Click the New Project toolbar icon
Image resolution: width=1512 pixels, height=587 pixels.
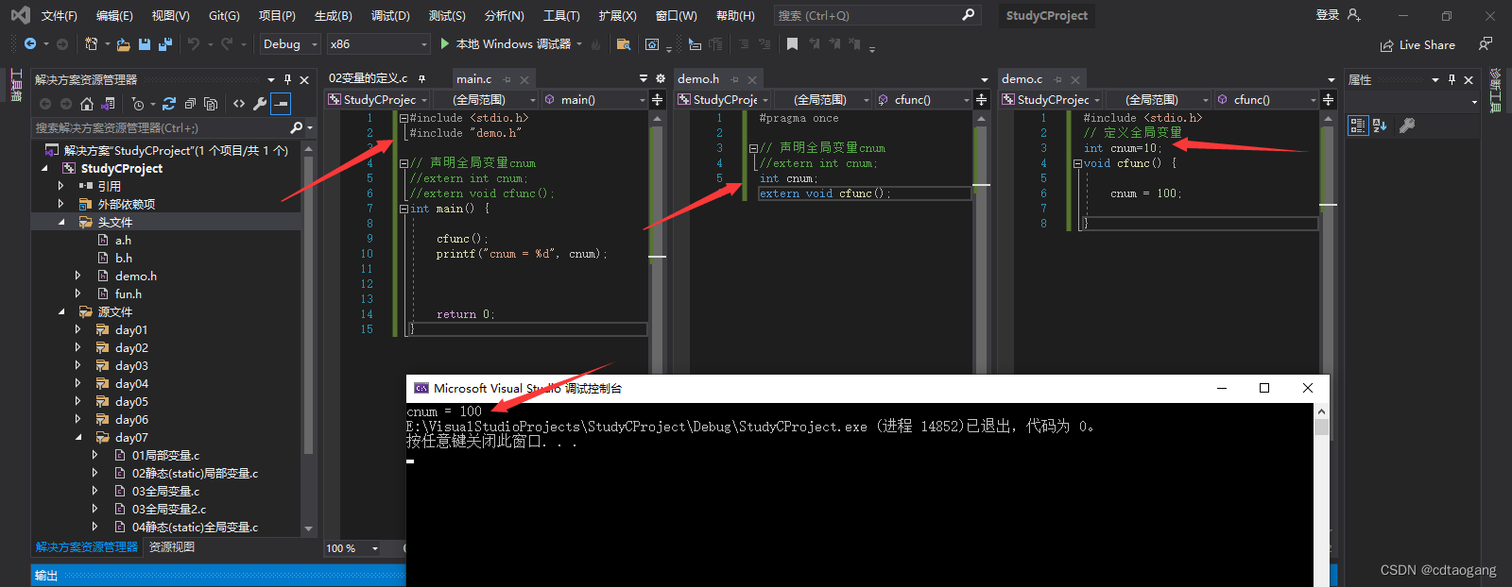[x=92, y=44]
